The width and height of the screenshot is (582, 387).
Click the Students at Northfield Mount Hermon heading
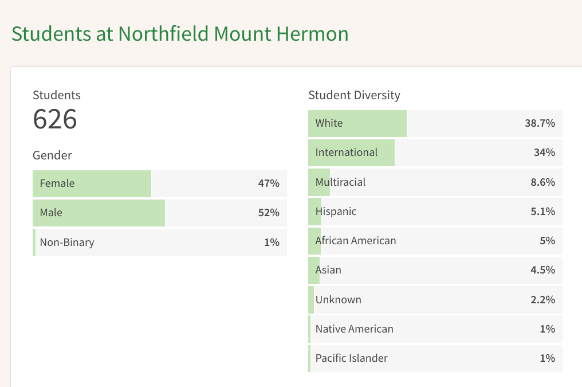[x=180, y=34]
